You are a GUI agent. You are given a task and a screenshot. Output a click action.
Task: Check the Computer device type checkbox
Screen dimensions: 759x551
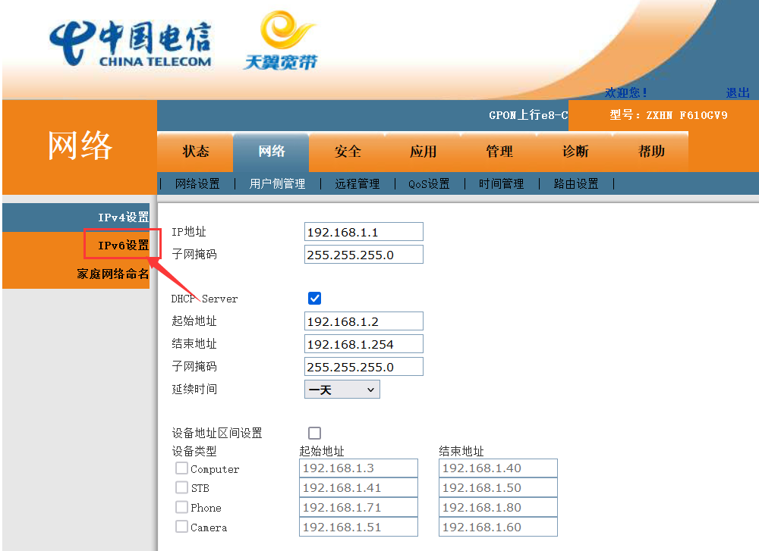pos(182,468)
